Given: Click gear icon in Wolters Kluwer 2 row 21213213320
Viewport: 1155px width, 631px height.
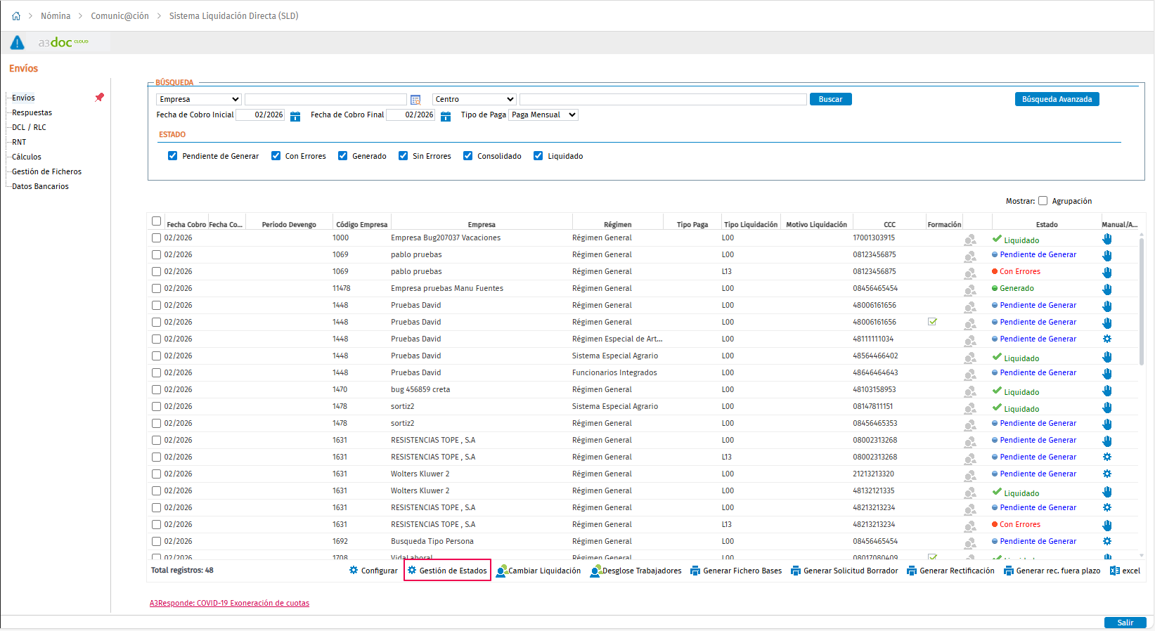Looking at the screenshot, I should (x=1107, y=474).
